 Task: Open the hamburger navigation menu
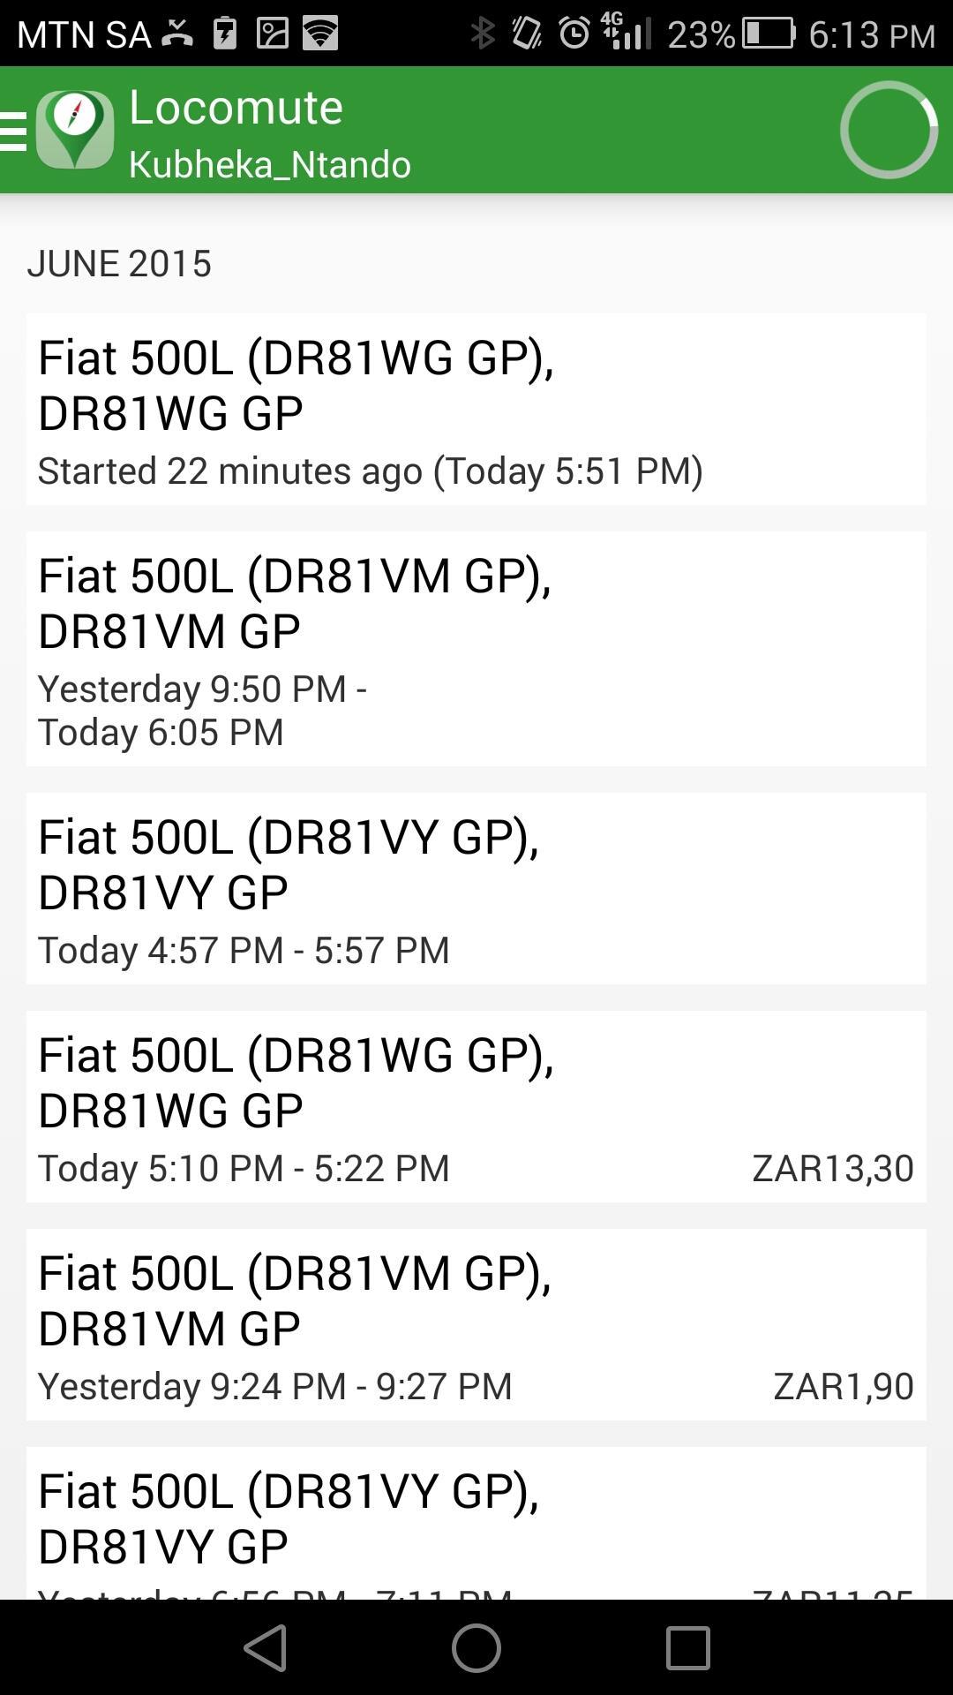(x=14, y=131)
